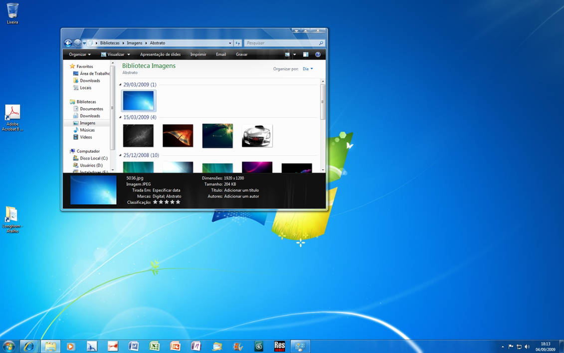Image resolution: width=564 pixels, height=353 pixels.
Task: Click the Back navigation arrow
Action: pyautogui.click(x=68, y=43)
